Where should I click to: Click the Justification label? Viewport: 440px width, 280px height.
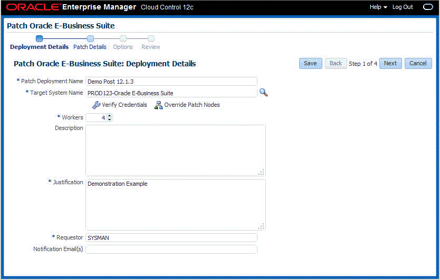68,182
